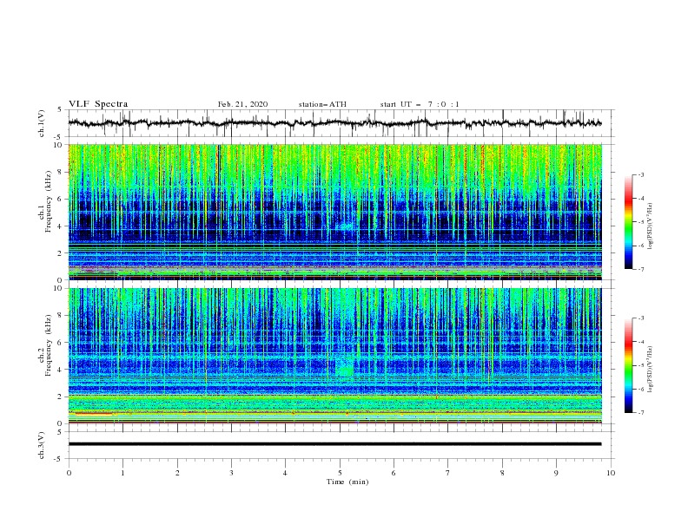Viewport: 688px width, 531px height.
Task: Click time axis tick label "6"
Action: (394, 473)
